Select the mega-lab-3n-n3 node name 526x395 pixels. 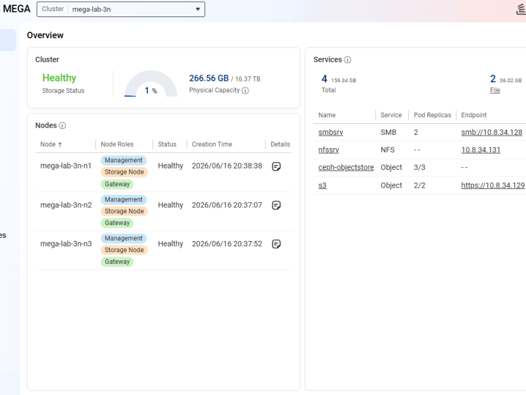(66, 244)
